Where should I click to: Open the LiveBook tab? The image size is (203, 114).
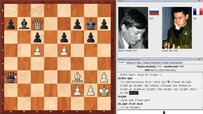coord(166,63)
